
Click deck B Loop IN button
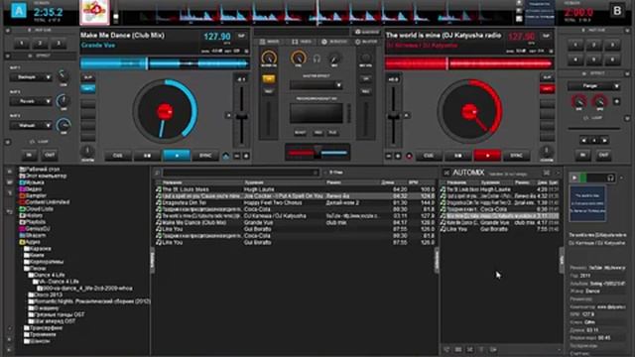pos(582,155)
